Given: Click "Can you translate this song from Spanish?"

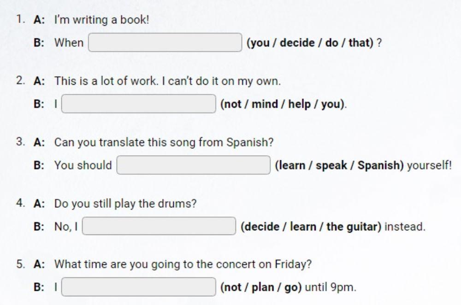Looking at the screenshot, I should pos(164,142).
